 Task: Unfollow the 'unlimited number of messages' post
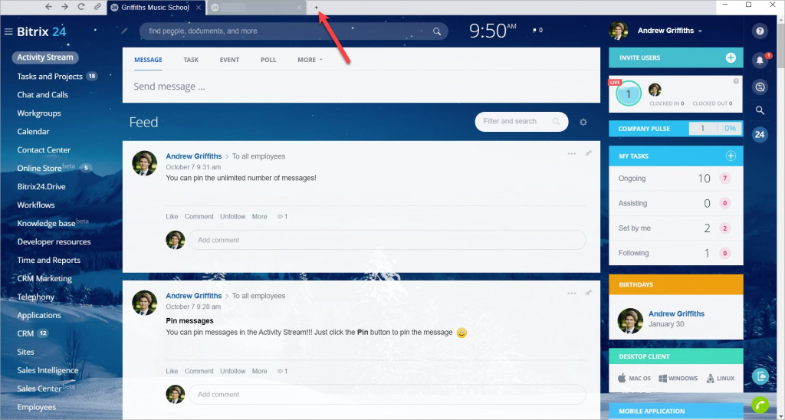[x=233, y=216]
